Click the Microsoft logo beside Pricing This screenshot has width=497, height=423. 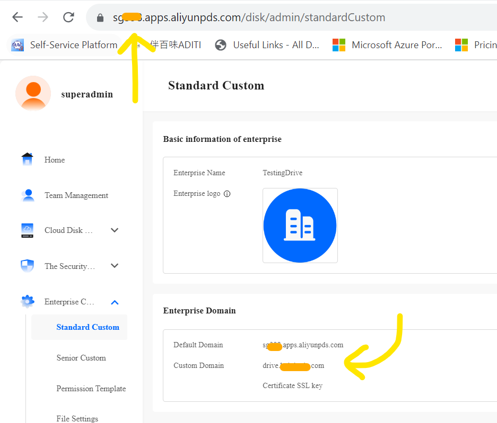pos(461,45)
